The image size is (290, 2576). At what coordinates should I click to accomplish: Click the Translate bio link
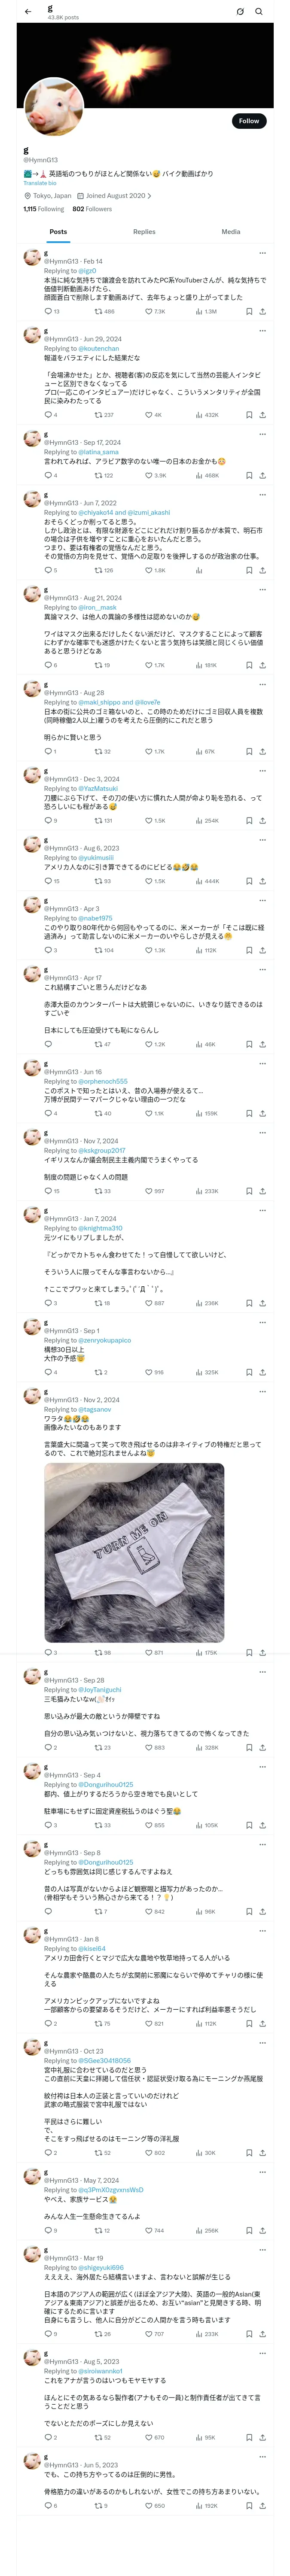(40, 183)
